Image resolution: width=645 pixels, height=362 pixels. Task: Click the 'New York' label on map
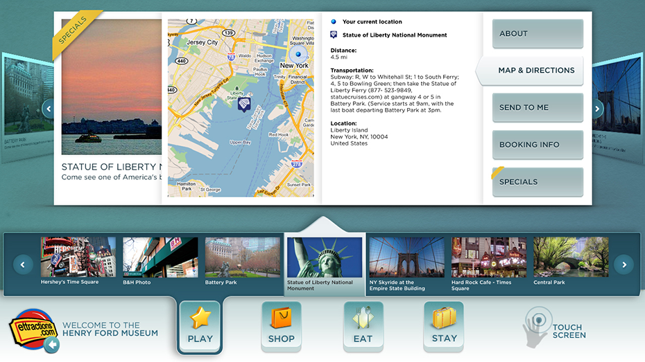click(294, 66)
